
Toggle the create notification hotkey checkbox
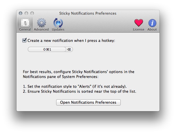pos(24,40)
